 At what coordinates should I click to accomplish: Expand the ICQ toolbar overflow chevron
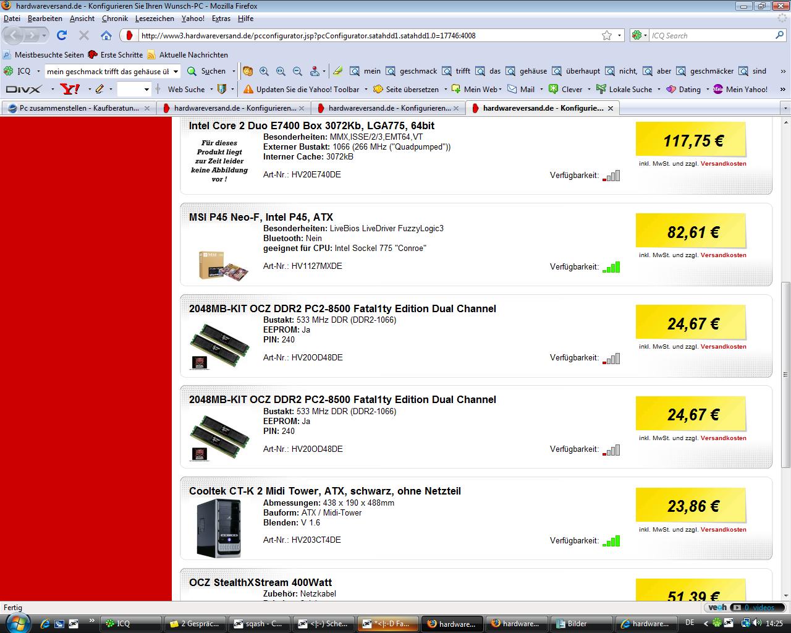[x=783, y=71]
